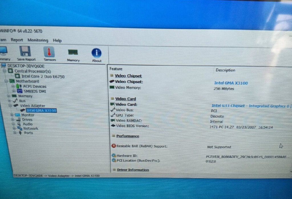Click the SMBIOS DMI icon
This screenshot has height=199, width=292.
click(20, 91)
